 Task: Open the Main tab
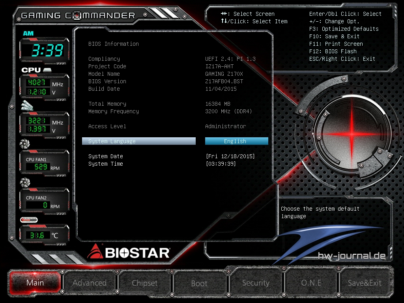pos(35,282)
